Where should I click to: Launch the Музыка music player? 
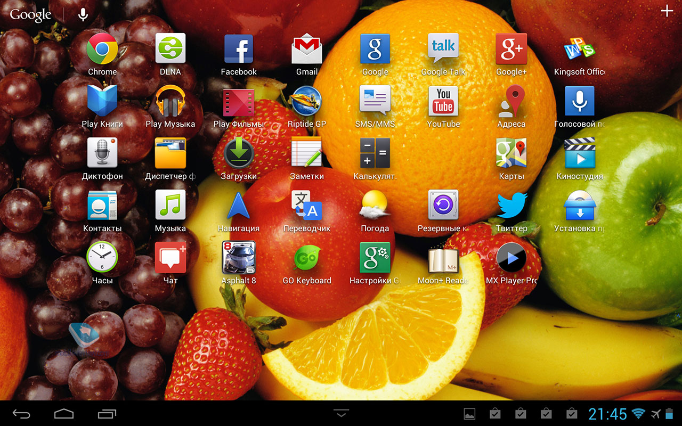click(170, 206)
